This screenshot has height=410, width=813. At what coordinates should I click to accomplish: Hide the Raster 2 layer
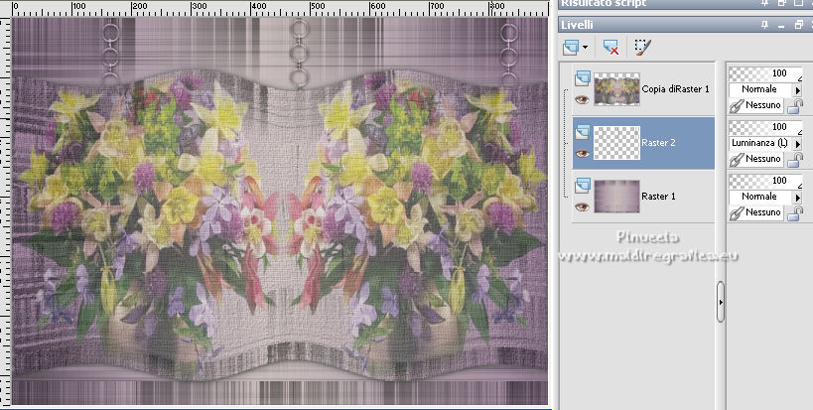point(582,154)
